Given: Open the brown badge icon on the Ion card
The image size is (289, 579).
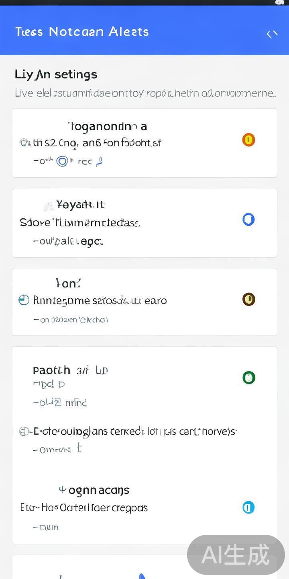Looking at the screenshot, I should point(248,299).
